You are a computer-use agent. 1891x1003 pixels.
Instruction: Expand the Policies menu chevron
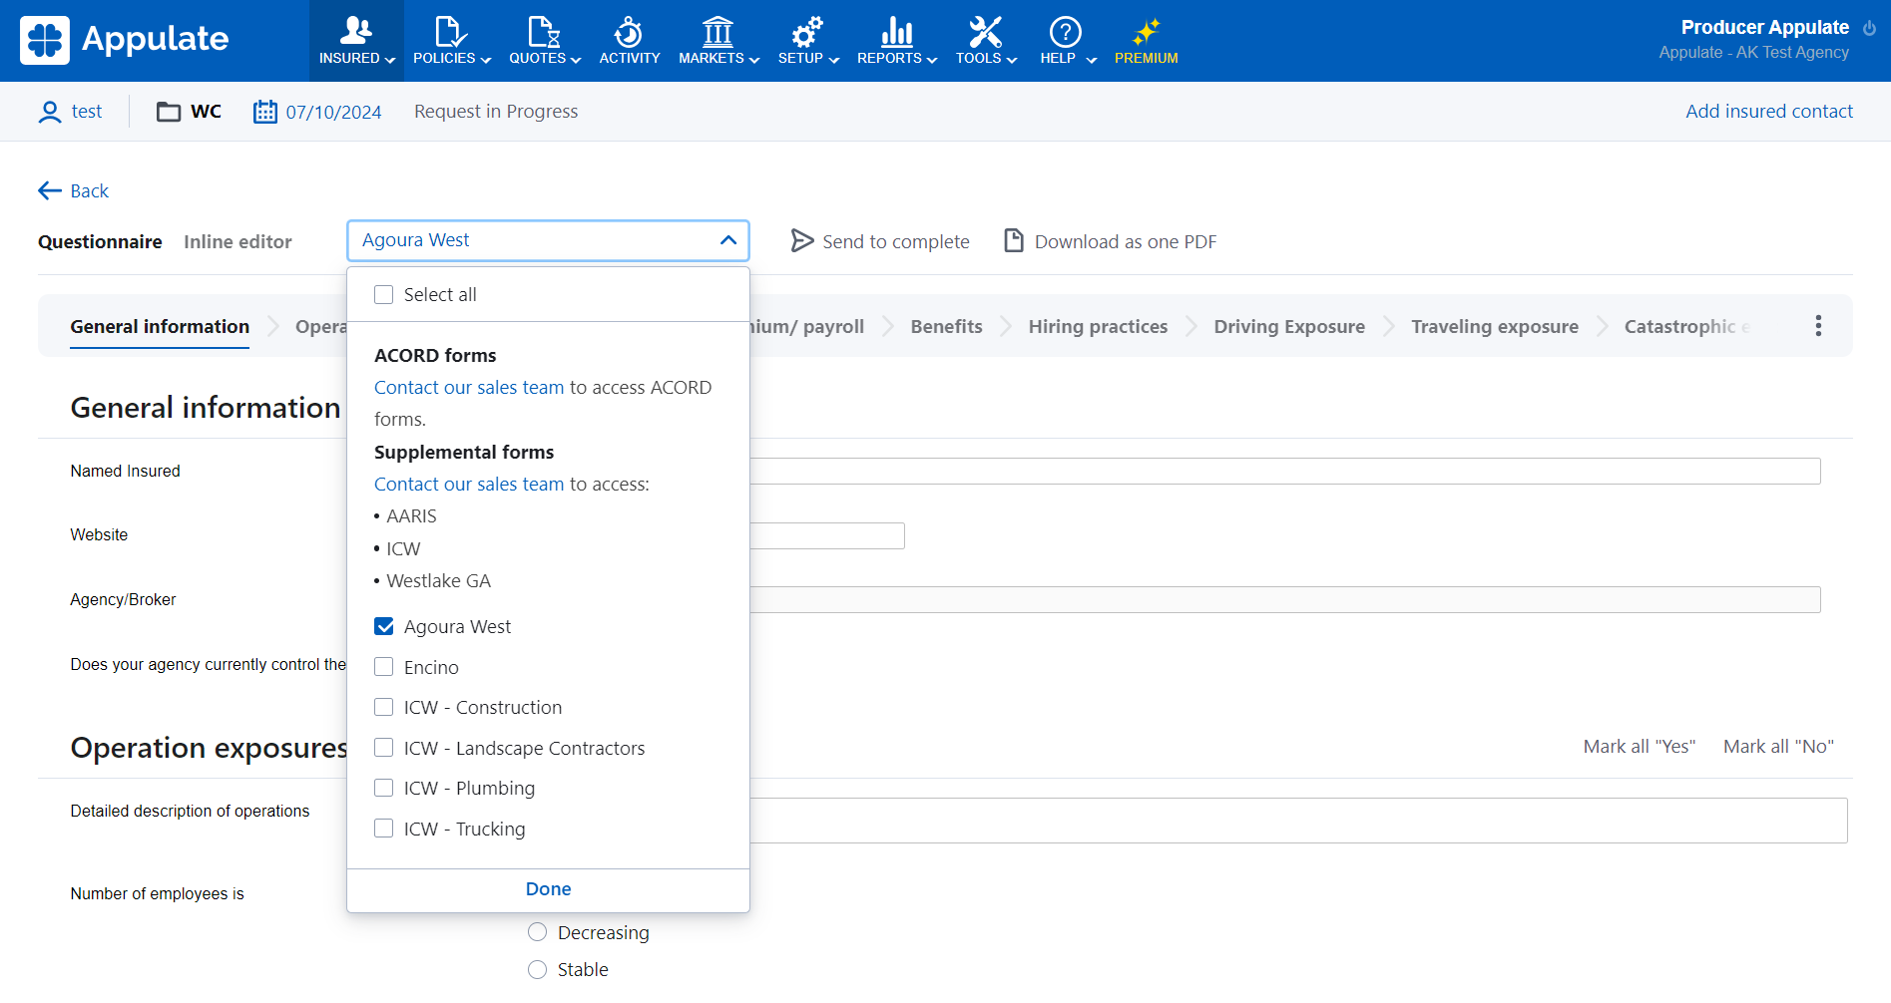tap(486, 60)
